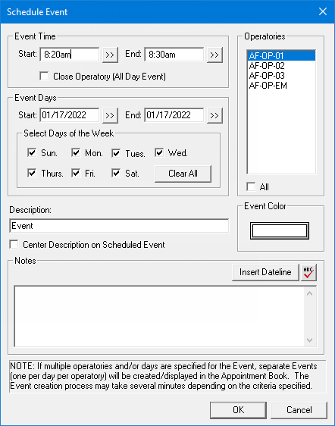
Task: Uncheck the Wed. day checkbox
Action: pyautogui.click(x=159, y=152)
